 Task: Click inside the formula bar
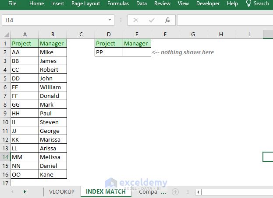pos(225,20)
